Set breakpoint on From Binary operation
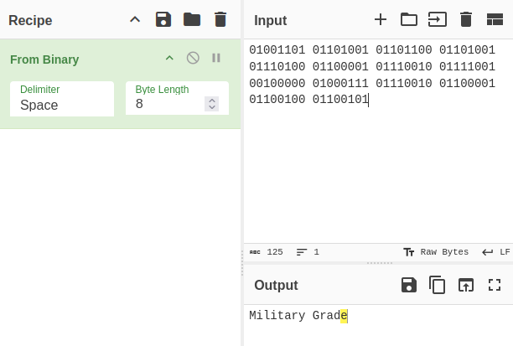This screenshot has height=346, width=513. (216, 58)
